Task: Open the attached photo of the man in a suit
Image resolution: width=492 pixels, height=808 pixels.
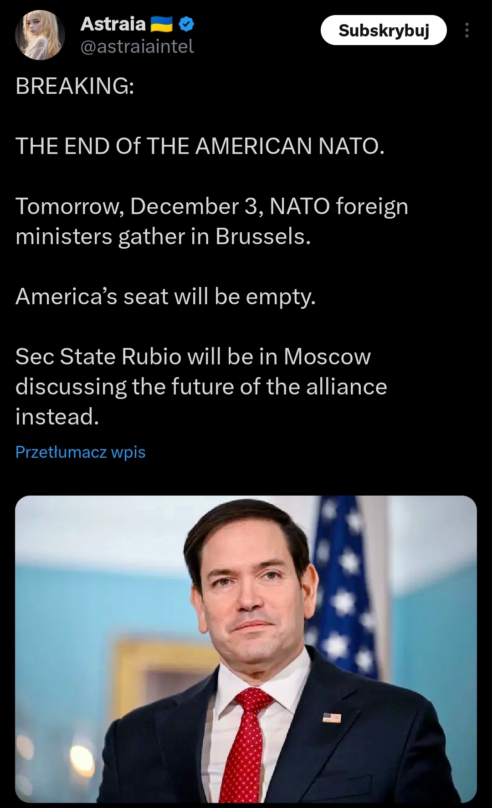Action: tap(246, 649)
